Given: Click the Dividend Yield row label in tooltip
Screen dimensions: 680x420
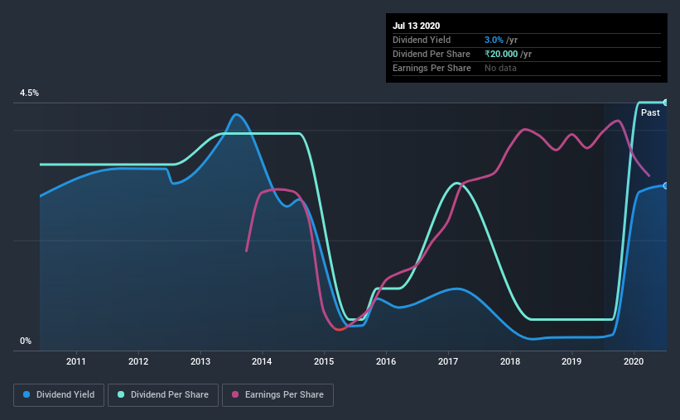Looking at the screenshot, I should [x=422, y=40].
